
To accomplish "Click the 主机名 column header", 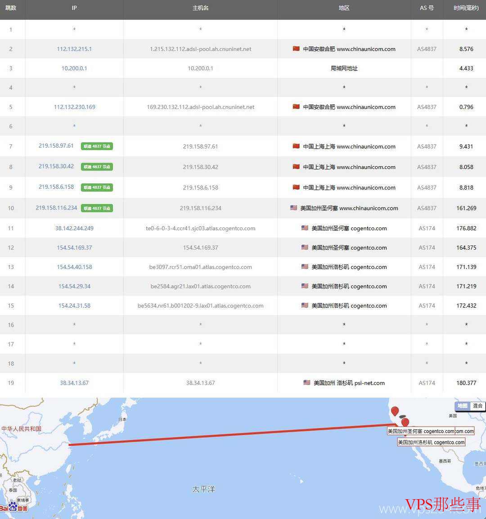I will [200, 8].
